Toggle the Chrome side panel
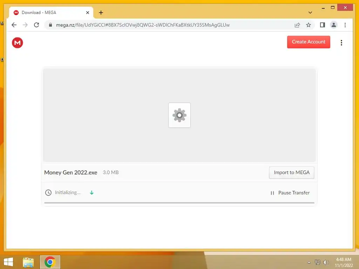The image size is (359, 269). (323, 25)
